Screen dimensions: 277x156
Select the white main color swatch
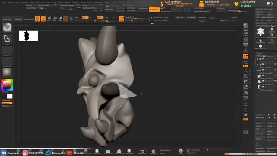click(10, 96)
